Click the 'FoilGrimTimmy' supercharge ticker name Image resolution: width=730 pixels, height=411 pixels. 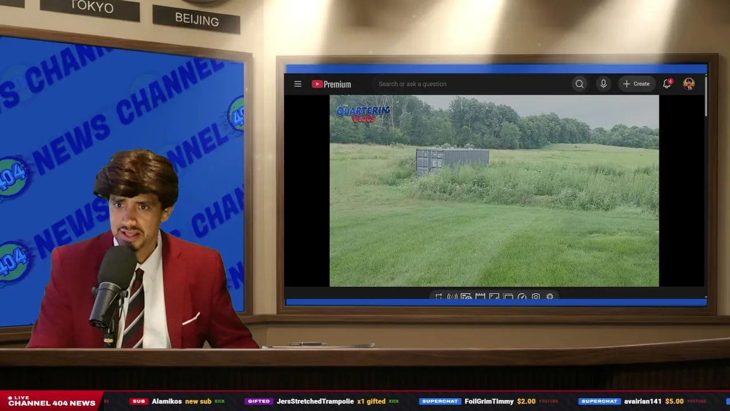(489, 401)
